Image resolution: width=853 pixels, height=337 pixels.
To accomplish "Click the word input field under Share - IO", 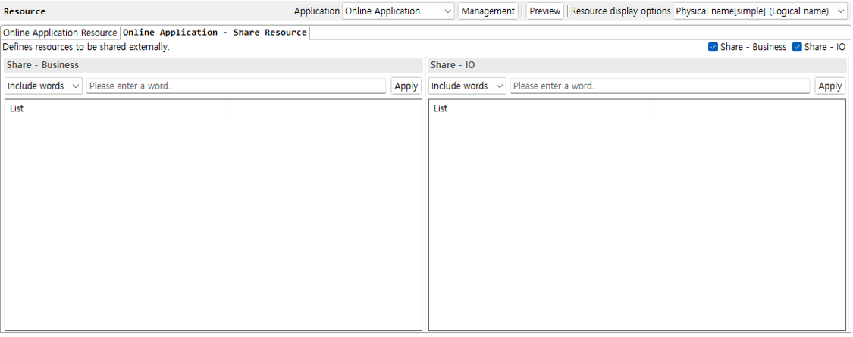I will (x=660, y=86).
